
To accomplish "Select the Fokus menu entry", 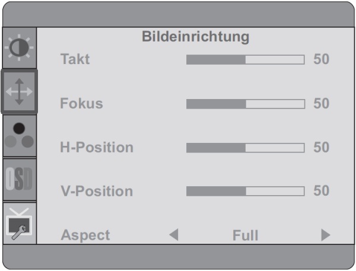I will [x=81, y=103].
